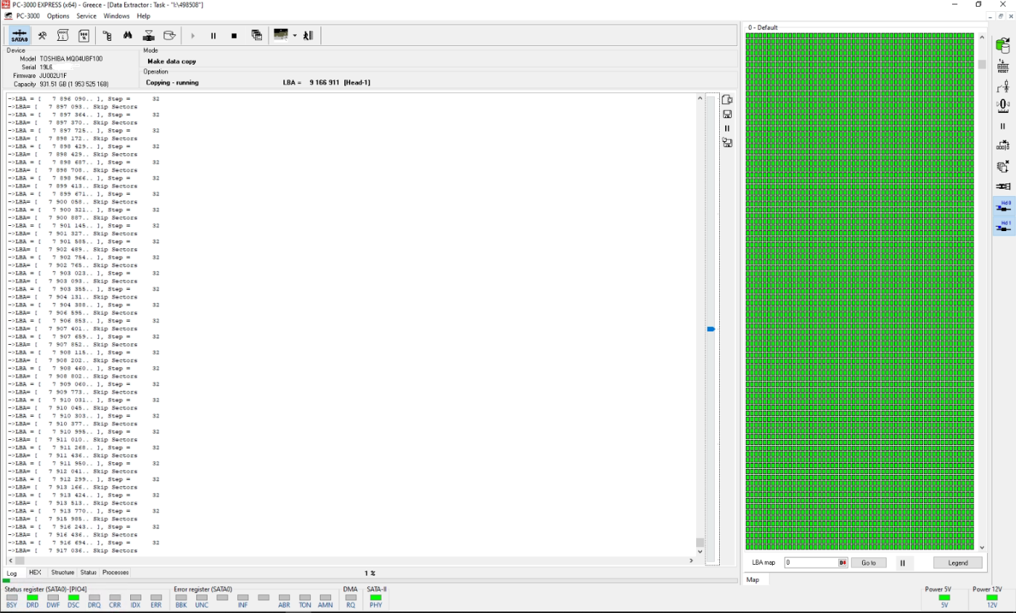Click the sector map scroll down arrow

[x=982, y=548]
